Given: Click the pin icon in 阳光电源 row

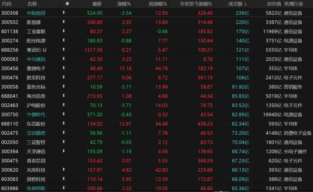Looking at the screenshot, I should pyautogui.click(x=63, y=40).
